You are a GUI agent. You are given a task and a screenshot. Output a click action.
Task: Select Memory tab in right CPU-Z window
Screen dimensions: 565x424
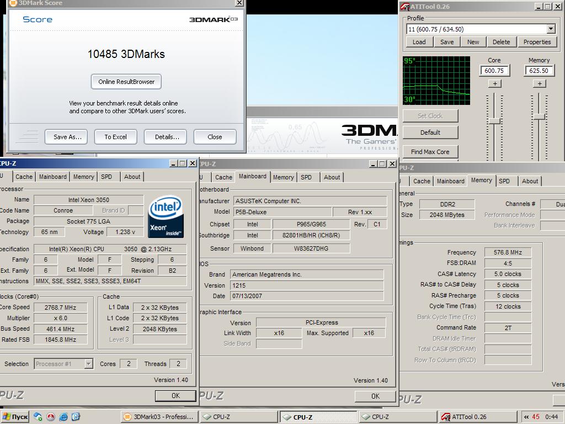tap(481, 181)
